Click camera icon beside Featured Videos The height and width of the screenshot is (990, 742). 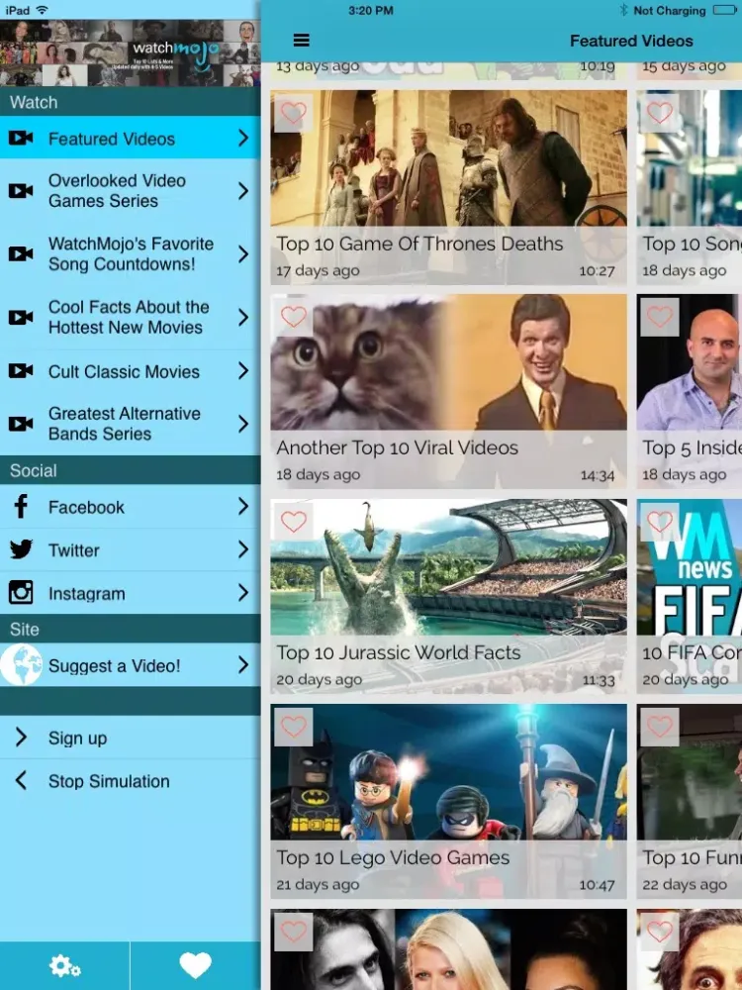[x=21, y=138]
